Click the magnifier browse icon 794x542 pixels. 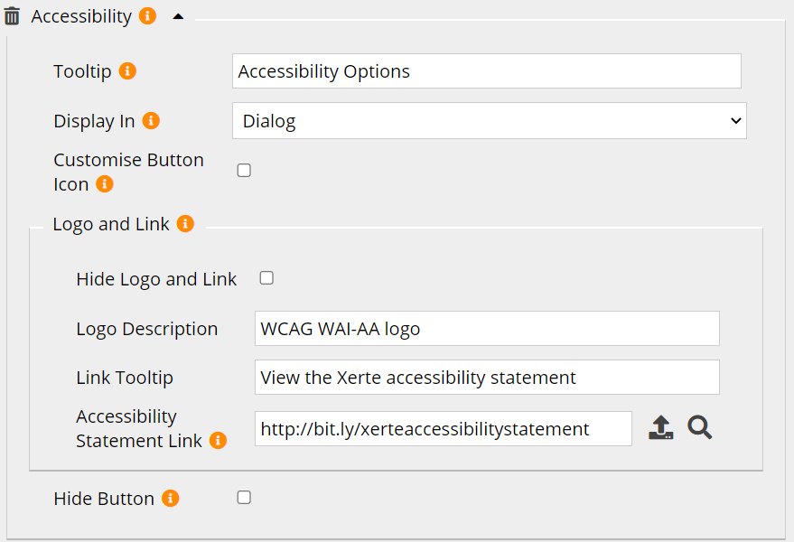pyautogui.click(x=699, y=427)
